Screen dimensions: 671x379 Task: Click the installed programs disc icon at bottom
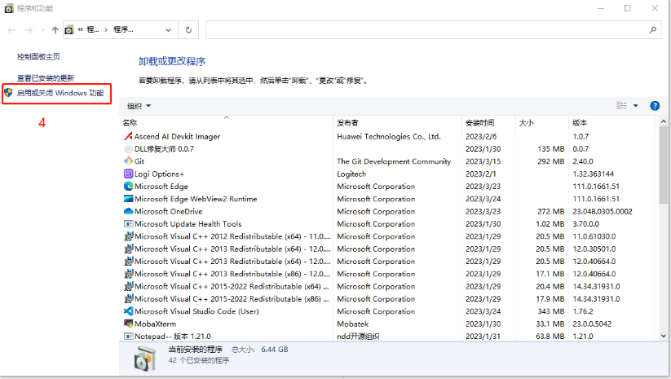click(x=145, y=358)
